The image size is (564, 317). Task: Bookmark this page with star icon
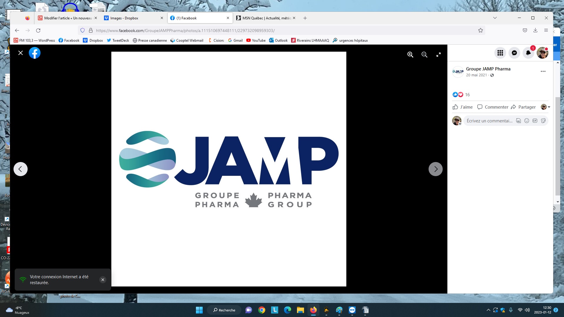pos(481,30)
